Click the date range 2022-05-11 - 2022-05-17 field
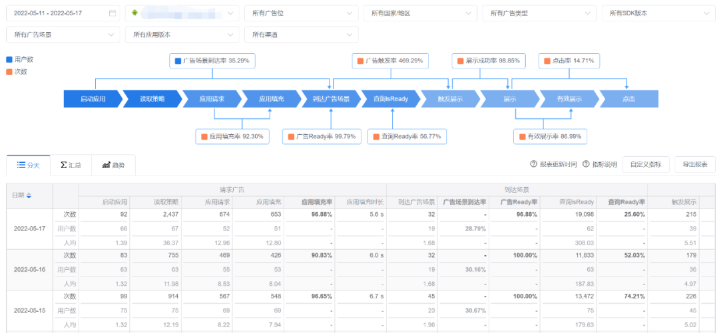This screenshot has height=333, width=719. click(57, 13)
